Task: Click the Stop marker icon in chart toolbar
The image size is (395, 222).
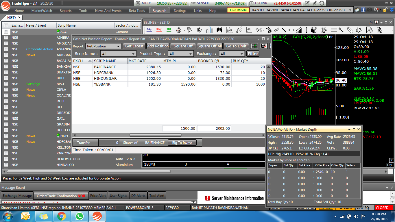Action: 159,30
